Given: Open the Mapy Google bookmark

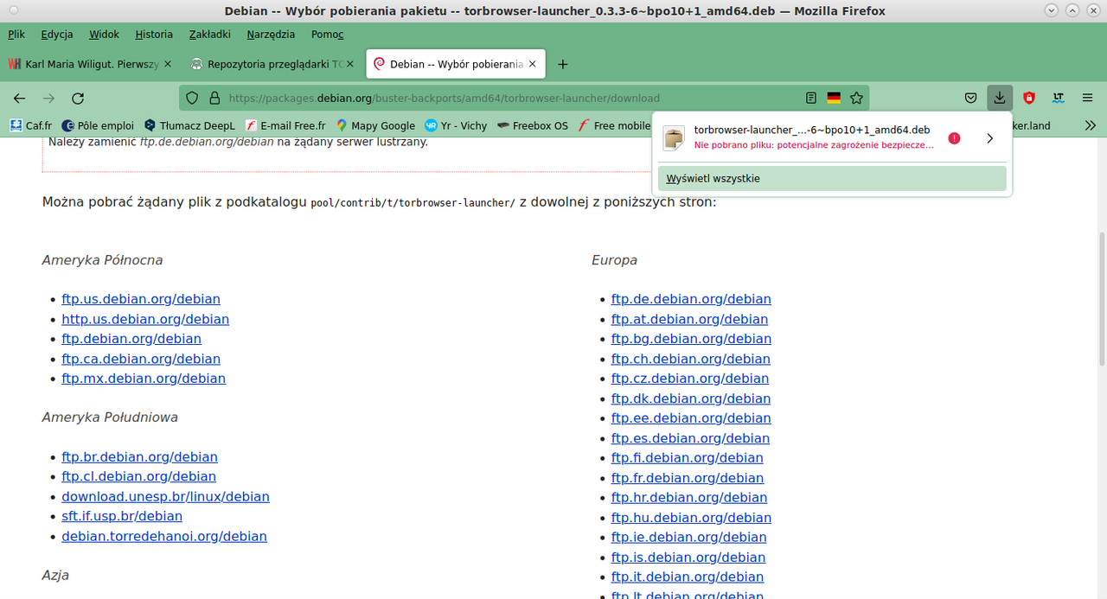Looking at the screenshot, I should [376, 125].
